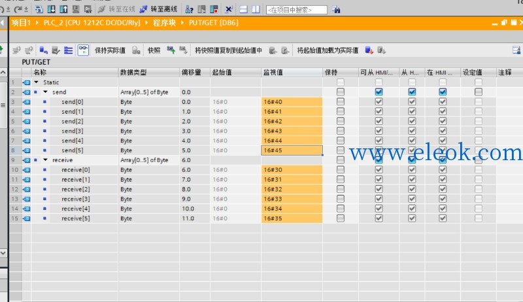This screenshot has height=302, width=523.
Task: Click the Go offline (转至离线) icon
Action: coord(143,9)
